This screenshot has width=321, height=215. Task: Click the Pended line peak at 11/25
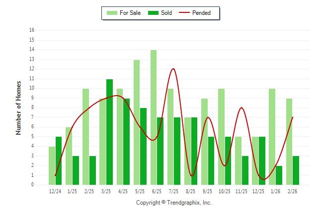pos(241,107)
